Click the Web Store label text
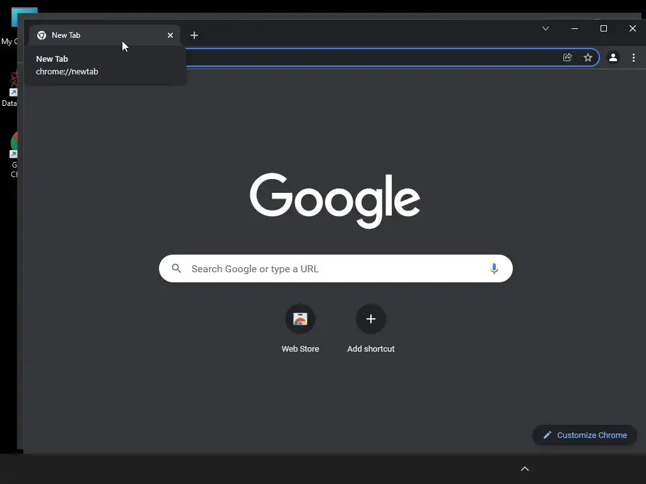This screenshot has width=646, height=484. click(300, 349)
